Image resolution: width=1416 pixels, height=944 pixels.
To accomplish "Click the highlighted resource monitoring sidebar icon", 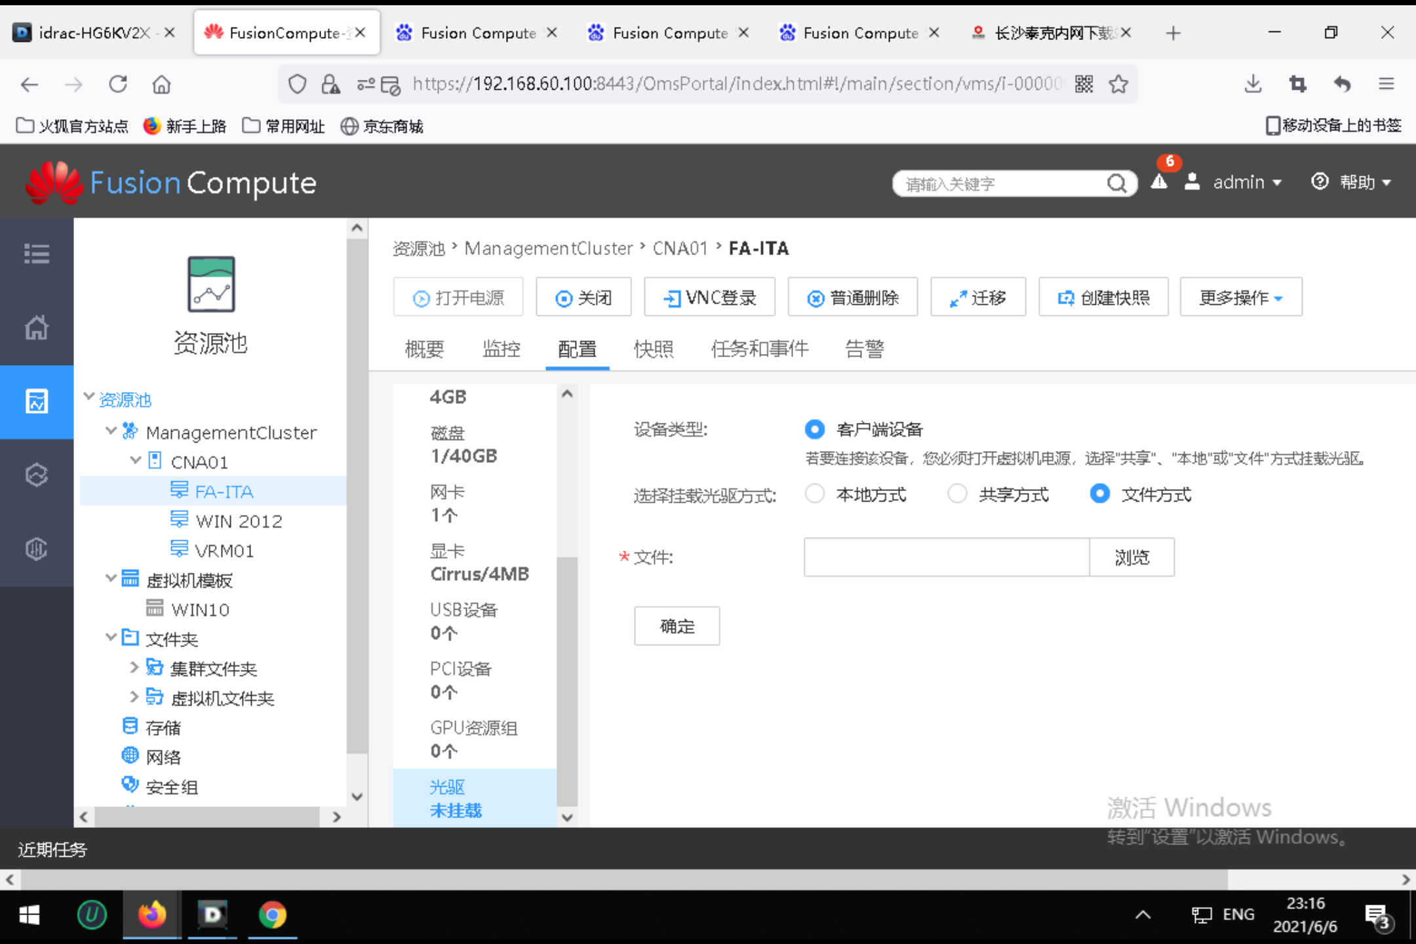I will point(37,402).
